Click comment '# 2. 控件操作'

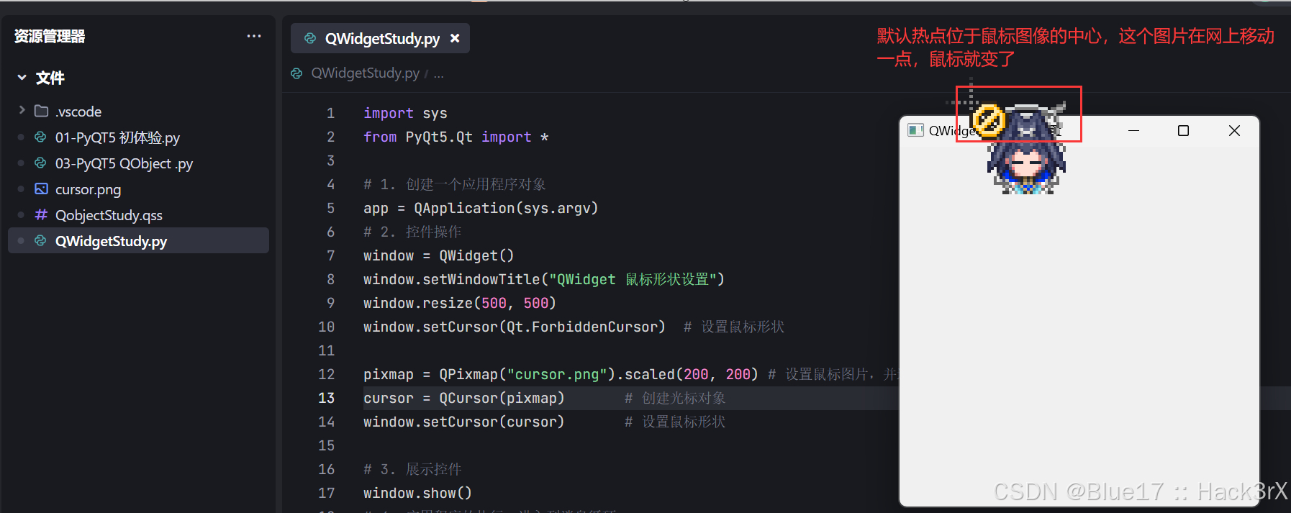412,232
